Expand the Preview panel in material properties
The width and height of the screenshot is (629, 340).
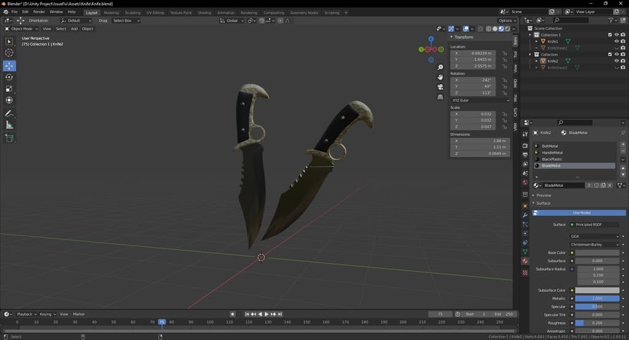coord(544,195)
